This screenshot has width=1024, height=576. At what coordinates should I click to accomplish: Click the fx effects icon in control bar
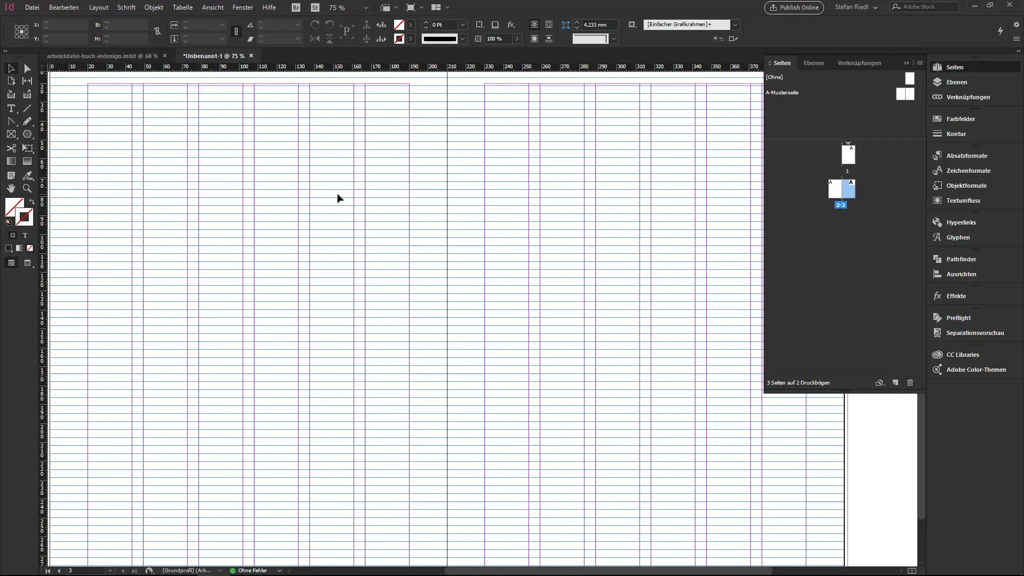click(511, 25)
